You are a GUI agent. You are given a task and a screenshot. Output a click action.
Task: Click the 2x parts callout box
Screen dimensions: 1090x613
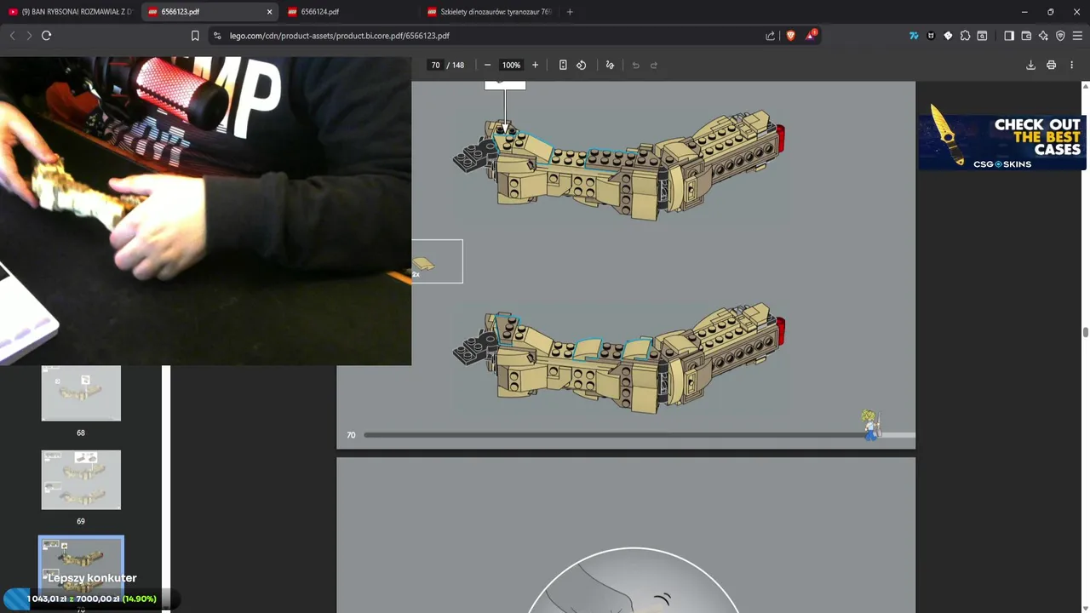pos(437,261)
